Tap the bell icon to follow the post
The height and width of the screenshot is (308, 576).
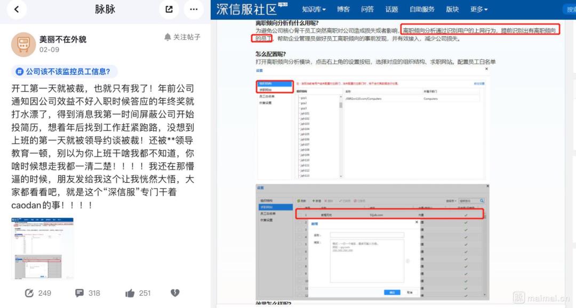167,37
